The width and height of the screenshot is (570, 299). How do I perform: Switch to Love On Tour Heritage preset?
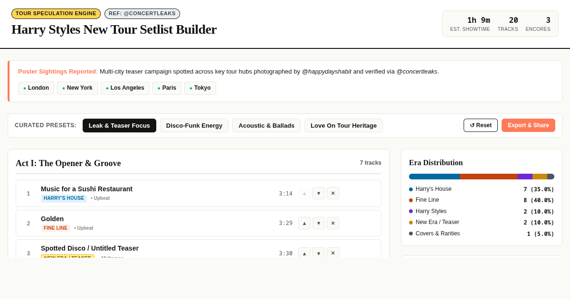343,125
